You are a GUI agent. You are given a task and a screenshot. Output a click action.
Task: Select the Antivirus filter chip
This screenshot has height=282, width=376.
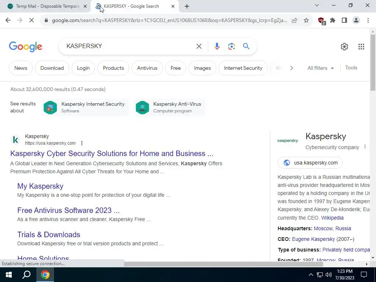pos(147,68)
